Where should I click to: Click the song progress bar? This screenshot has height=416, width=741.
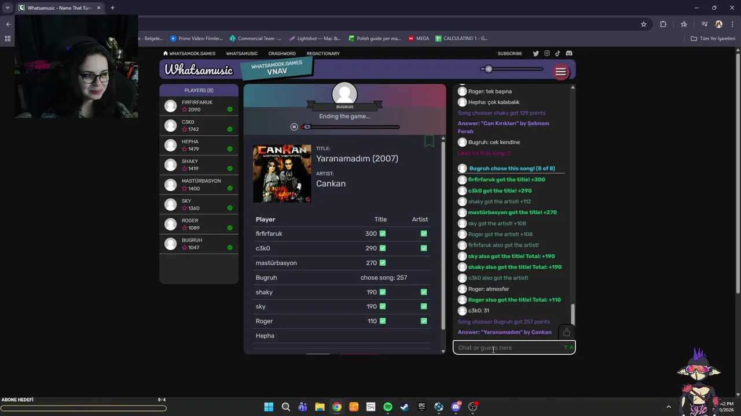[350, 127]
